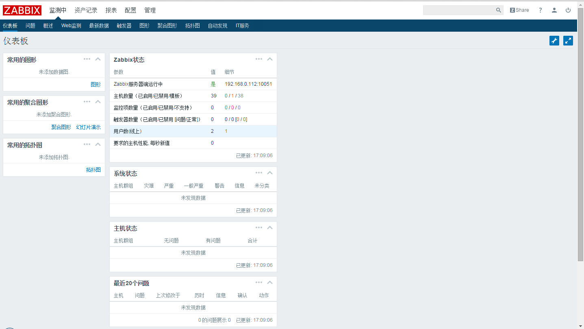
Task: Click inside the top search field
Action: pyautogui.click(x=459, y=10)
